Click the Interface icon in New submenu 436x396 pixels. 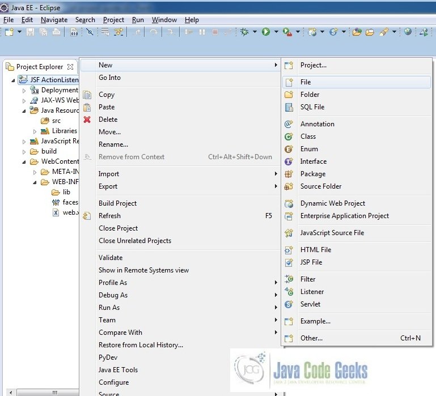click(x=289, y=161)
